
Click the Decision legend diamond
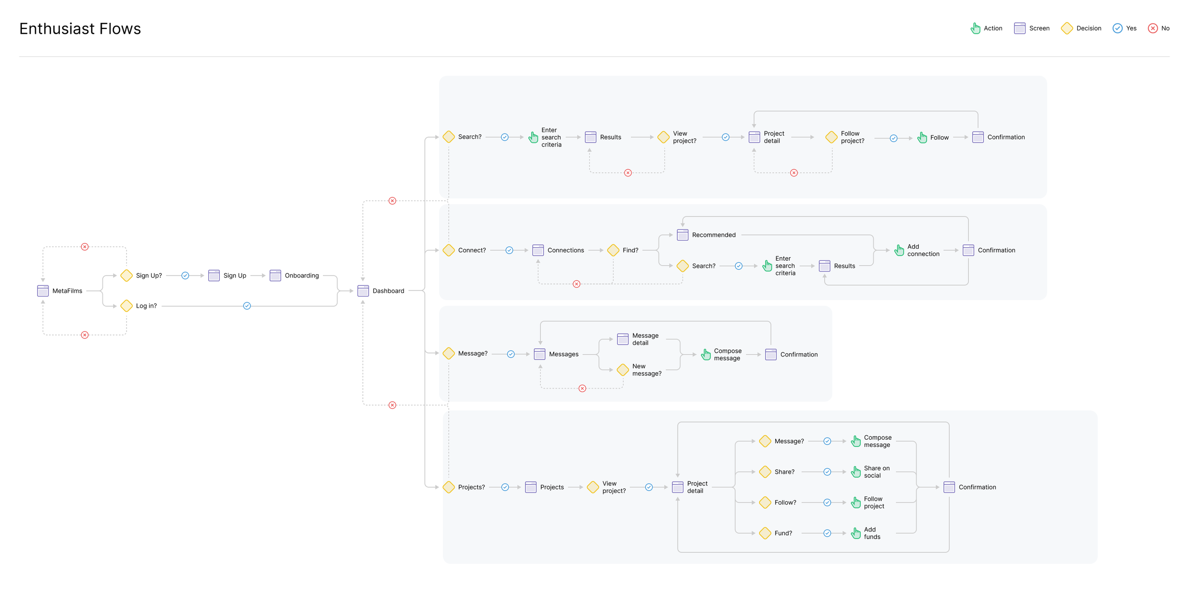pos(1067,29)
